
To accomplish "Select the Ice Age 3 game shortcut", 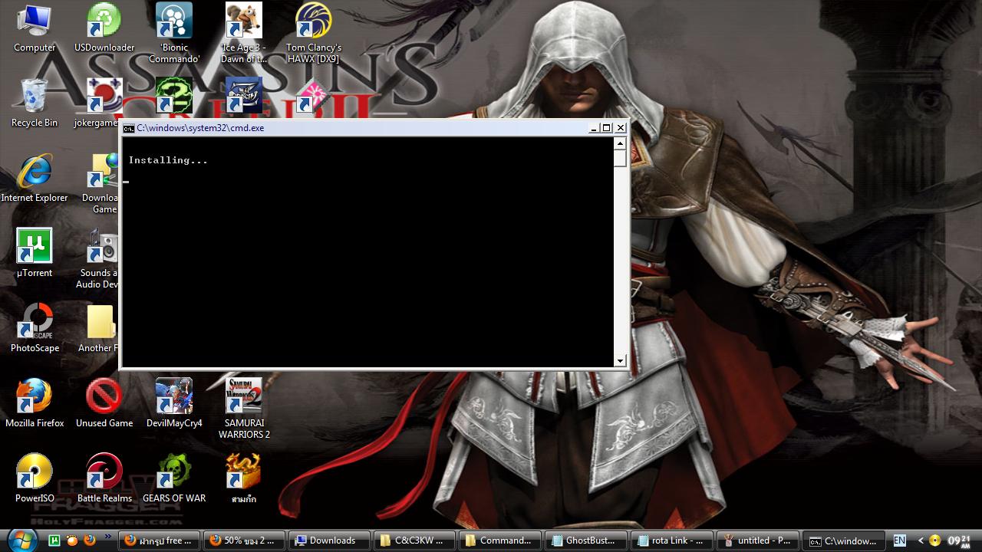I will [x=244, y=34].
